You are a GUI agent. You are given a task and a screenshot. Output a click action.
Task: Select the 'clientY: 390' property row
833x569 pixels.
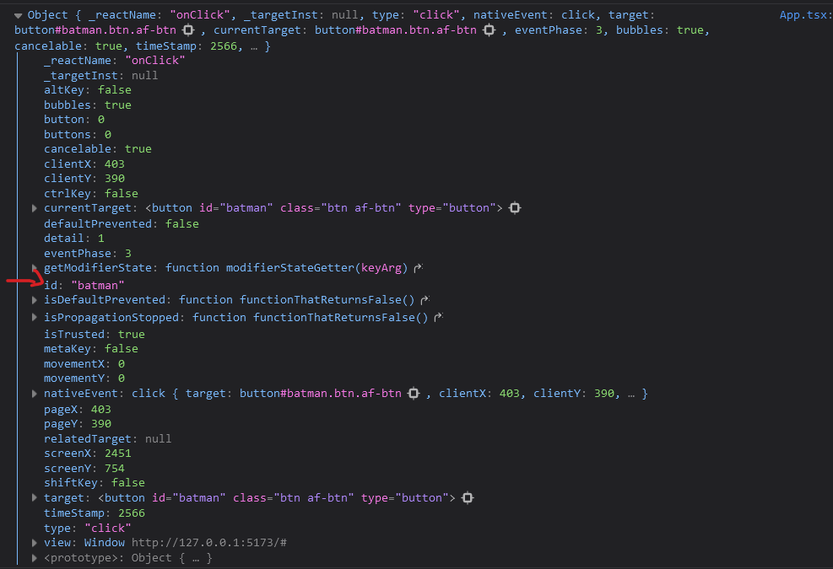click(x=84, y=179)
